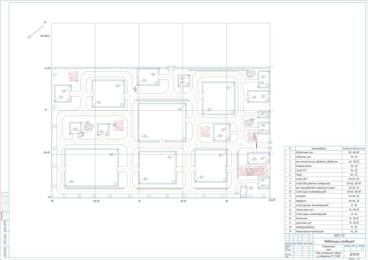
Task: Click the north-east direction arrow symbol
Action: (x=36, y=32)
